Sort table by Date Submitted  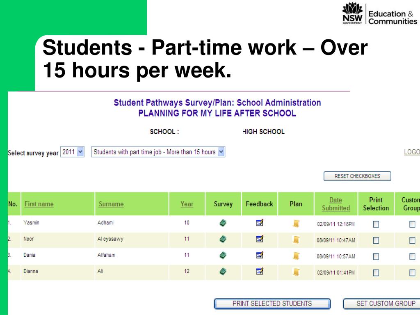(x=336, y=204)
